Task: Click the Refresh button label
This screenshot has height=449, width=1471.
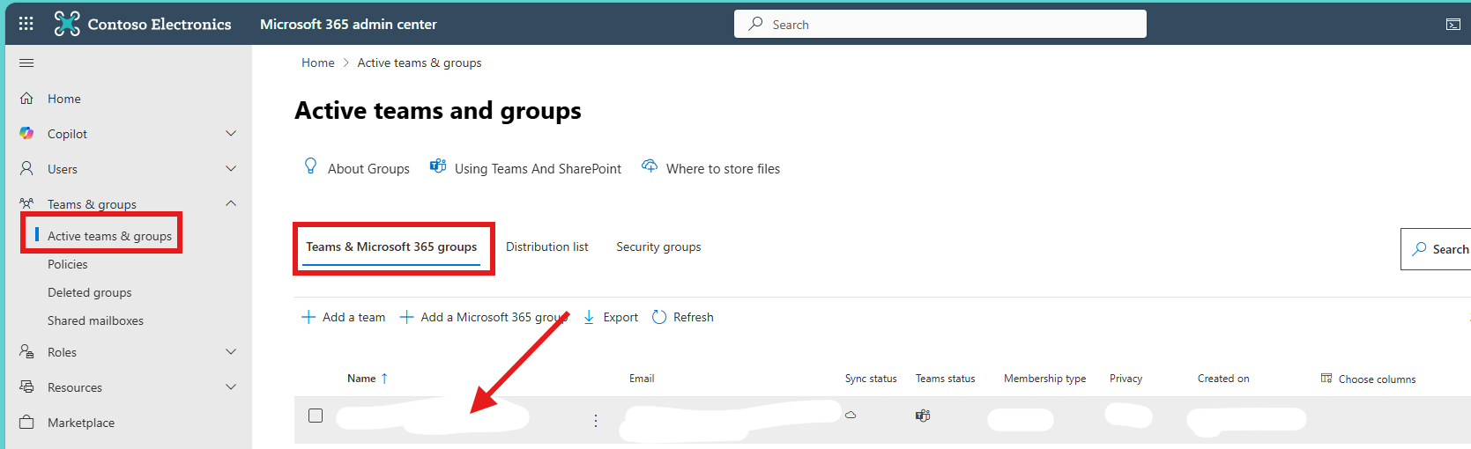Action: (694, 317)
